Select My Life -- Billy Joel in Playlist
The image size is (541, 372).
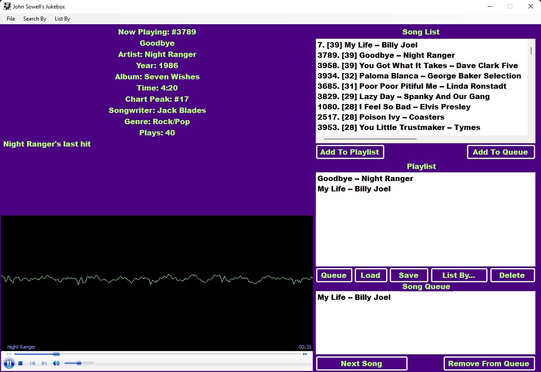(x=354, y=189)
